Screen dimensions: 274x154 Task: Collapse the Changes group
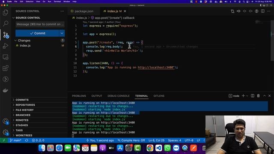coord(15,40)
